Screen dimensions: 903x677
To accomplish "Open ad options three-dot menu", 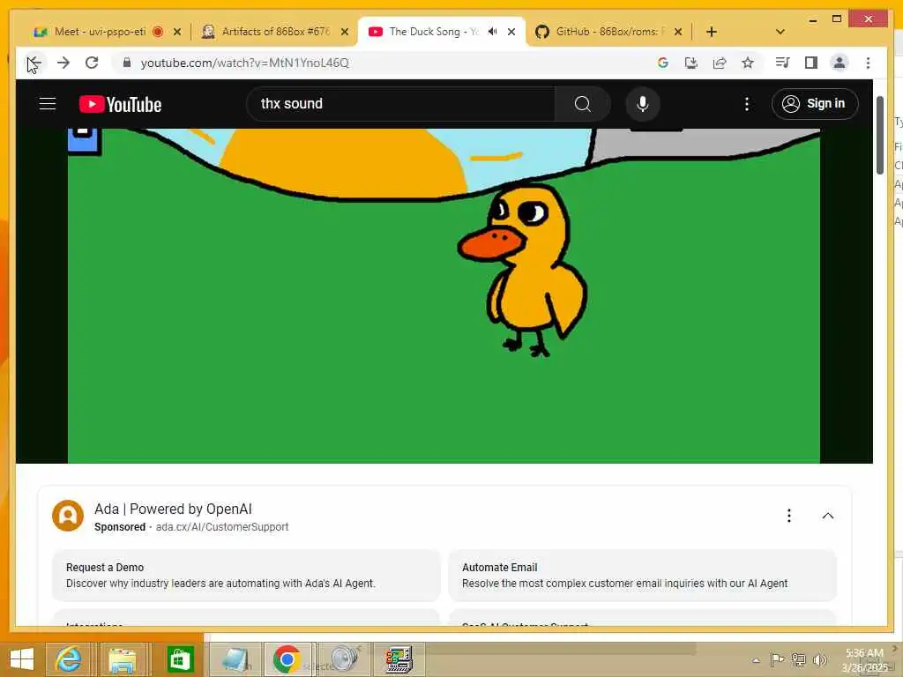I will (x=789, y=515).
